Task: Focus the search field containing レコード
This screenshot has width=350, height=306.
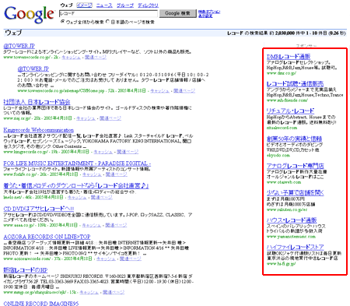Action: click(x=108, y=13)
